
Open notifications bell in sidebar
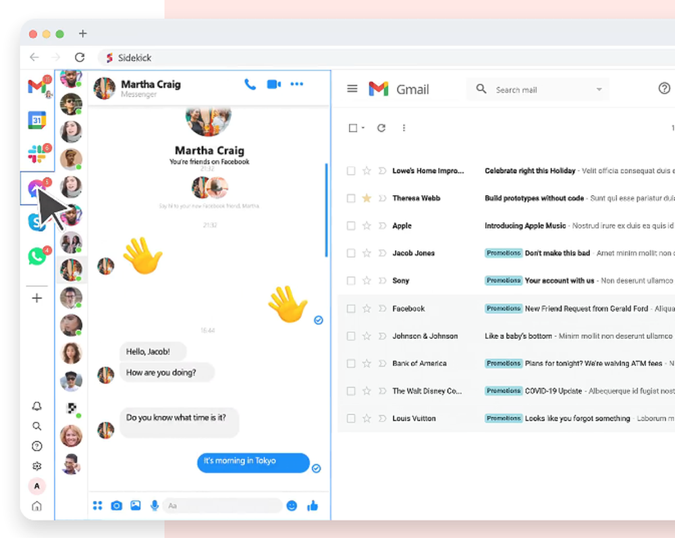pyautogui.click(x=37, y=406)
